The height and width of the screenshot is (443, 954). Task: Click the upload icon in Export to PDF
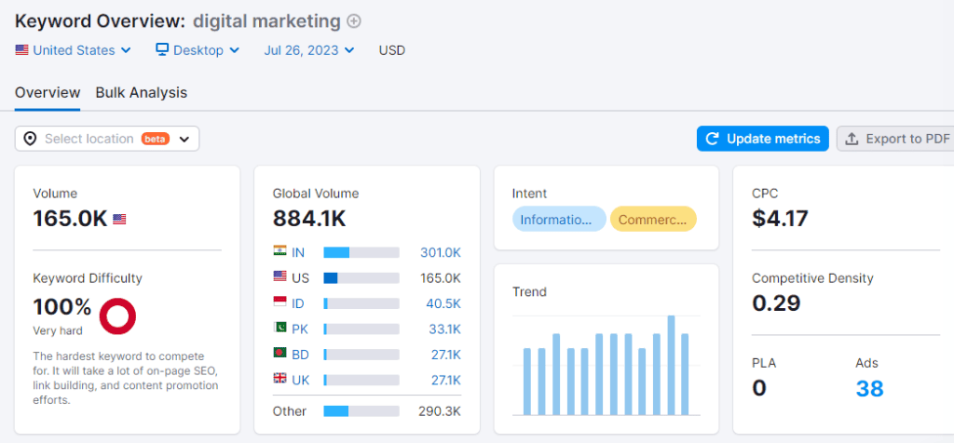pyautogui.click(x=852, y=140)
